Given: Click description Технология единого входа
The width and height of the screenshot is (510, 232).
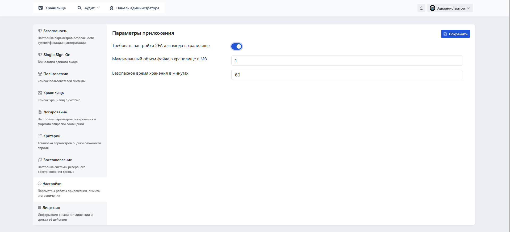Looking at the screenshot, I should pos(58,62).
